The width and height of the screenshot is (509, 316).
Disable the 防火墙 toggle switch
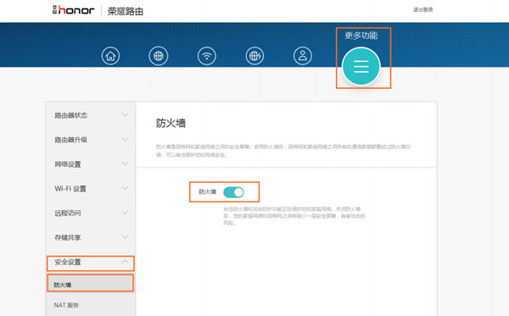coord(233,192)
